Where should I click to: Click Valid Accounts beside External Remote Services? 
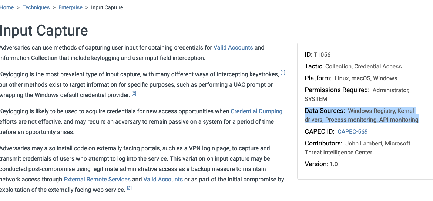point(163,179)
